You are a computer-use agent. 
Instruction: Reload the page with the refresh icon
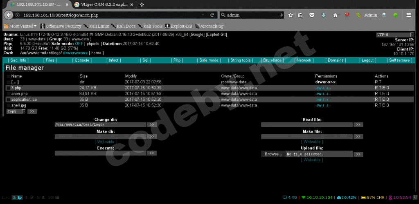coord(212,15)
